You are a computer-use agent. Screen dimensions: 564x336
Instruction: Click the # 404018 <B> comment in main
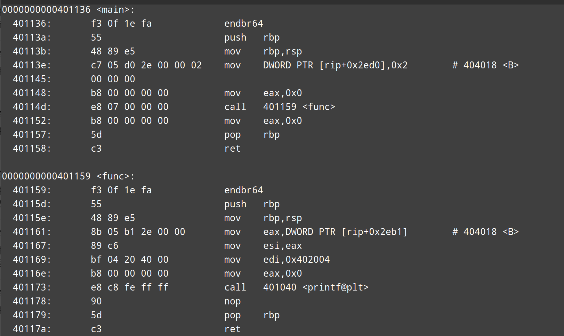(485, 65)
